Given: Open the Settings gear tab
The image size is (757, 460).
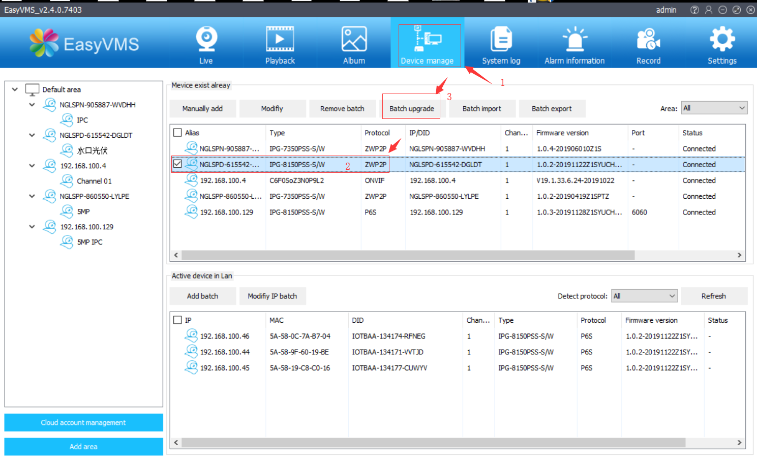Looking at the screenshot, I should point(722,45).
